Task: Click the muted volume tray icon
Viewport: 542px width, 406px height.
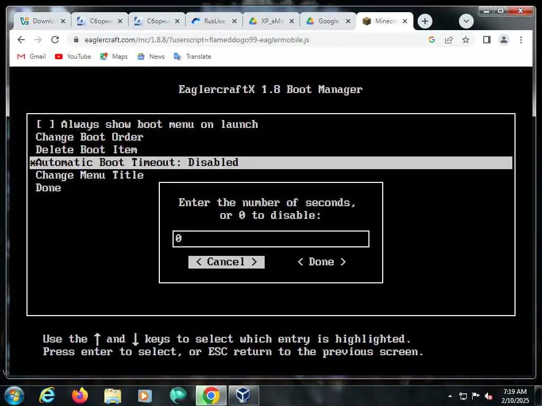Action: click(489, 396)
